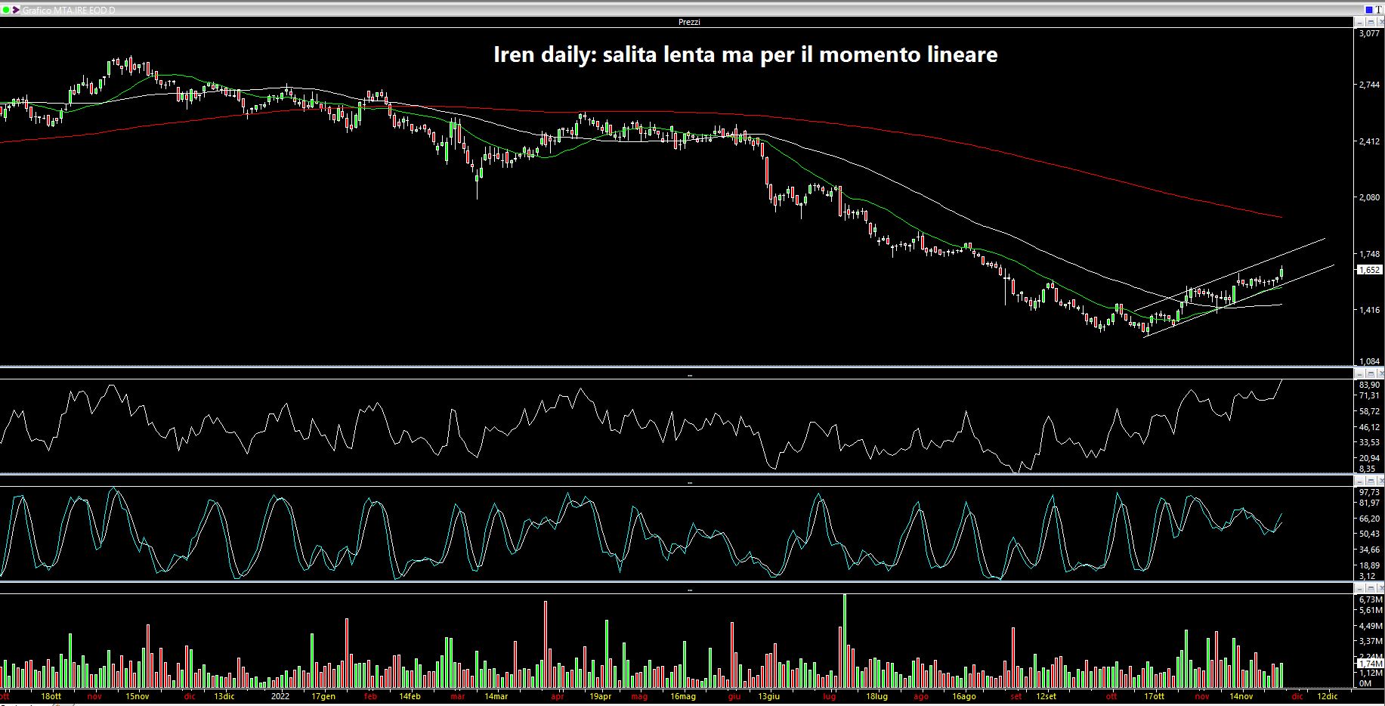Select the 'Grafico MTA.IRE EOD D' window title

tap(69, 11)
